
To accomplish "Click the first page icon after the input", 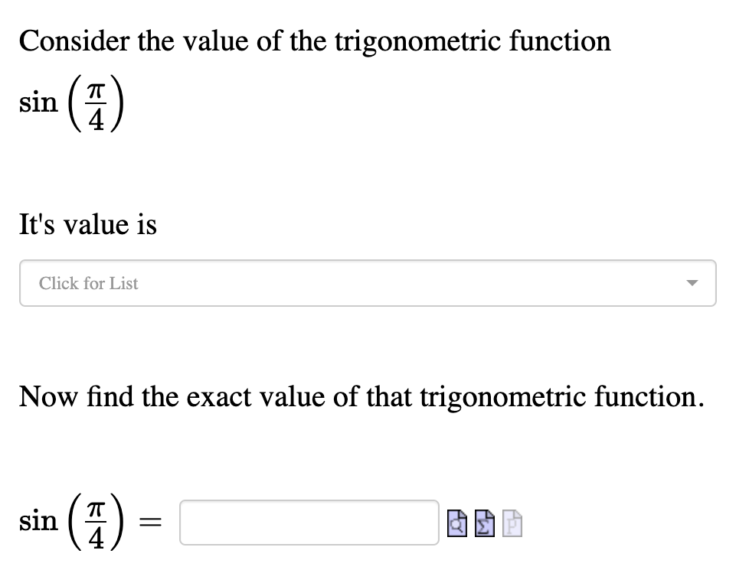I will click(x=457, y=523).
